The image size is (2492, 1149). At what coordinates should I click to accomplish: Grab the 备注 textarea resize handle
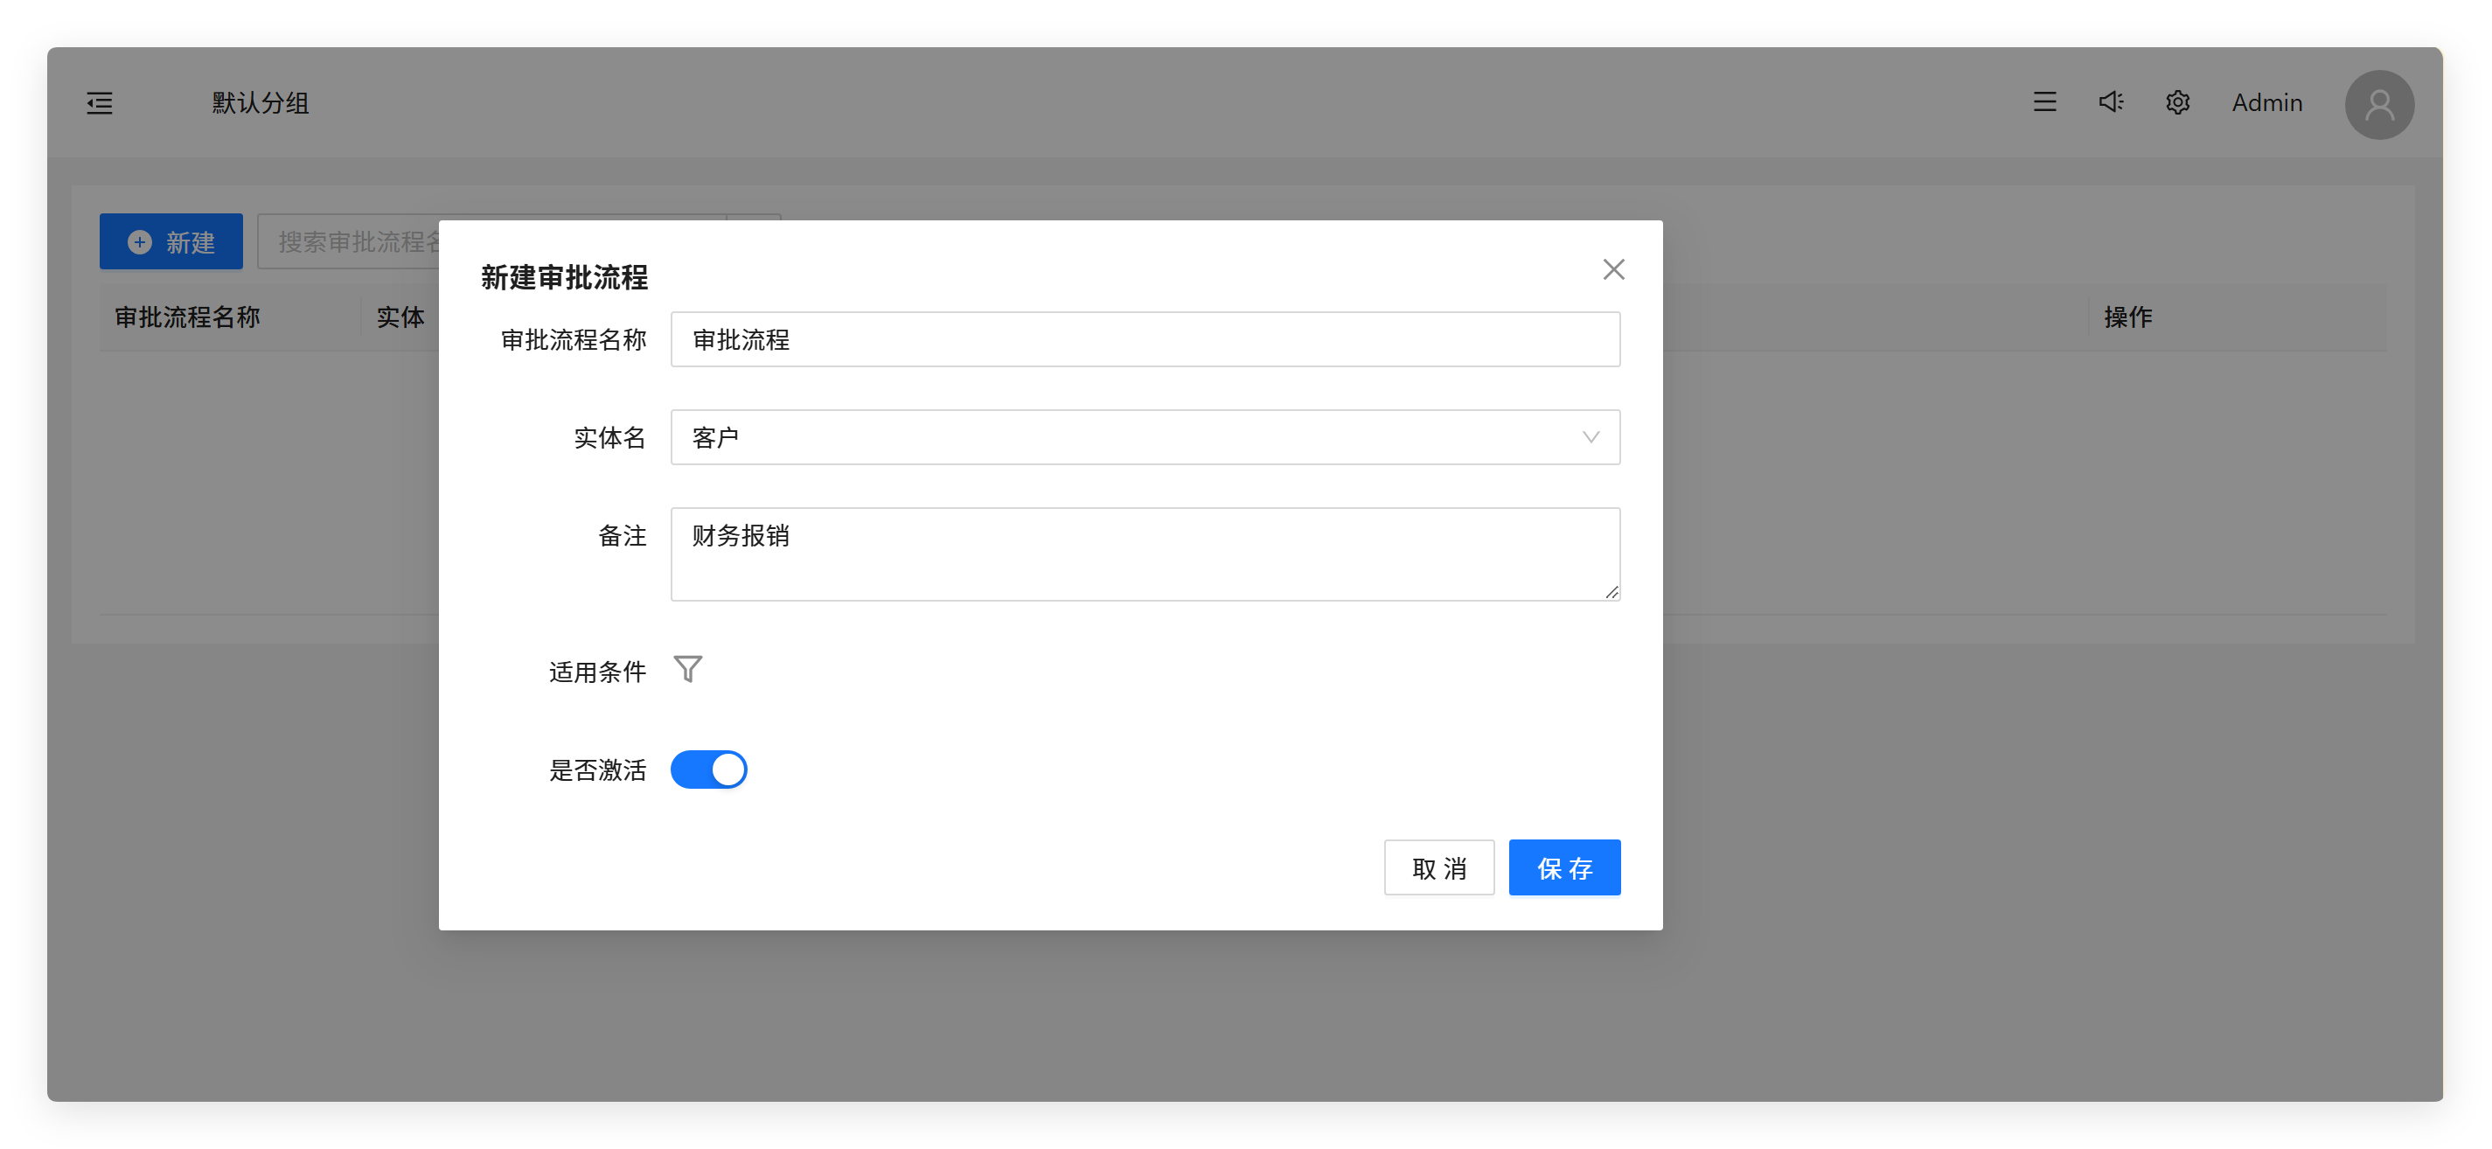pyautogui.click(x=1611, y=592)
